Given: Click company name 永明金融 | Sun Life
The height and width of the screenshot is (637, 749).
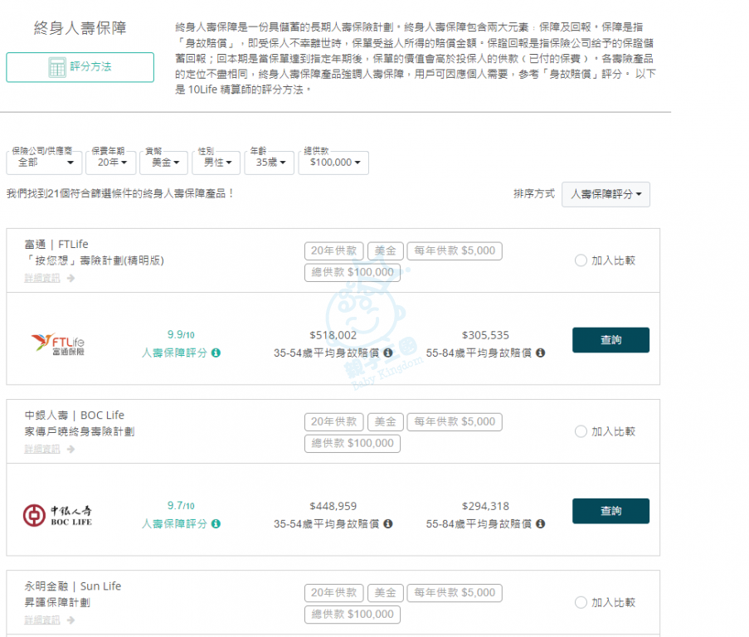Looking at the screenshot, I should point(73,586).
